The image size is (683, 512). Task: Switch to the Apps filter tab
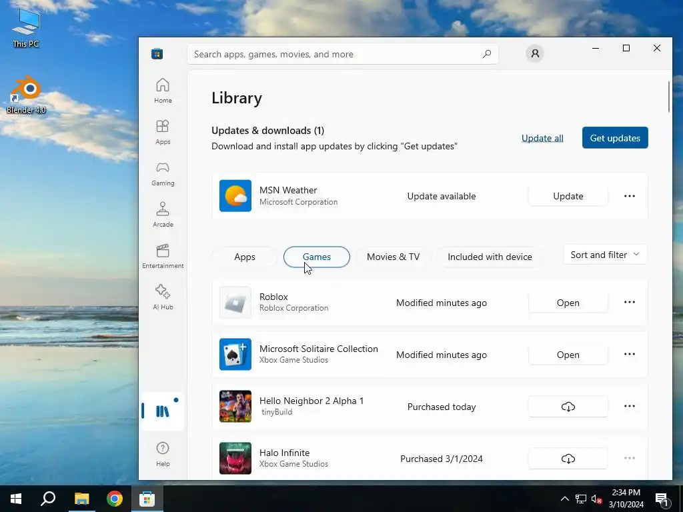pyautogui.click(x=244, y=257)
